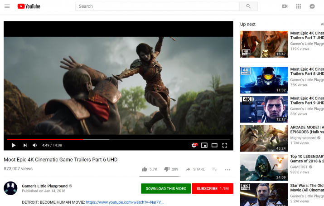
Task: Click the Trailers Part 8 UHD title
Action: 307,71
